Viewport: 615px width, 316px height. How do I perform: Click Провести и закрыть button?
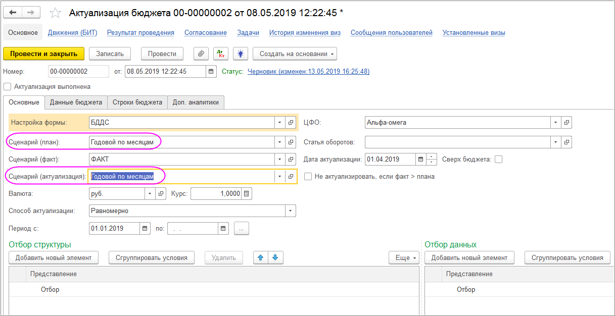click(x=43, y=54)
